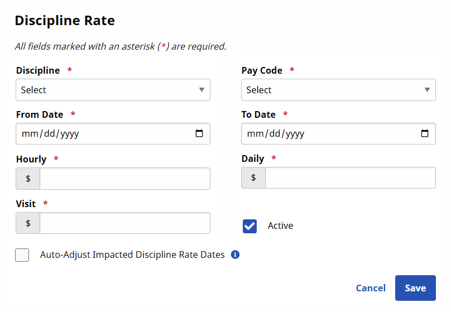Click the dollar sign beside Hourly field

pyautogui.click(x=28, y=179)
